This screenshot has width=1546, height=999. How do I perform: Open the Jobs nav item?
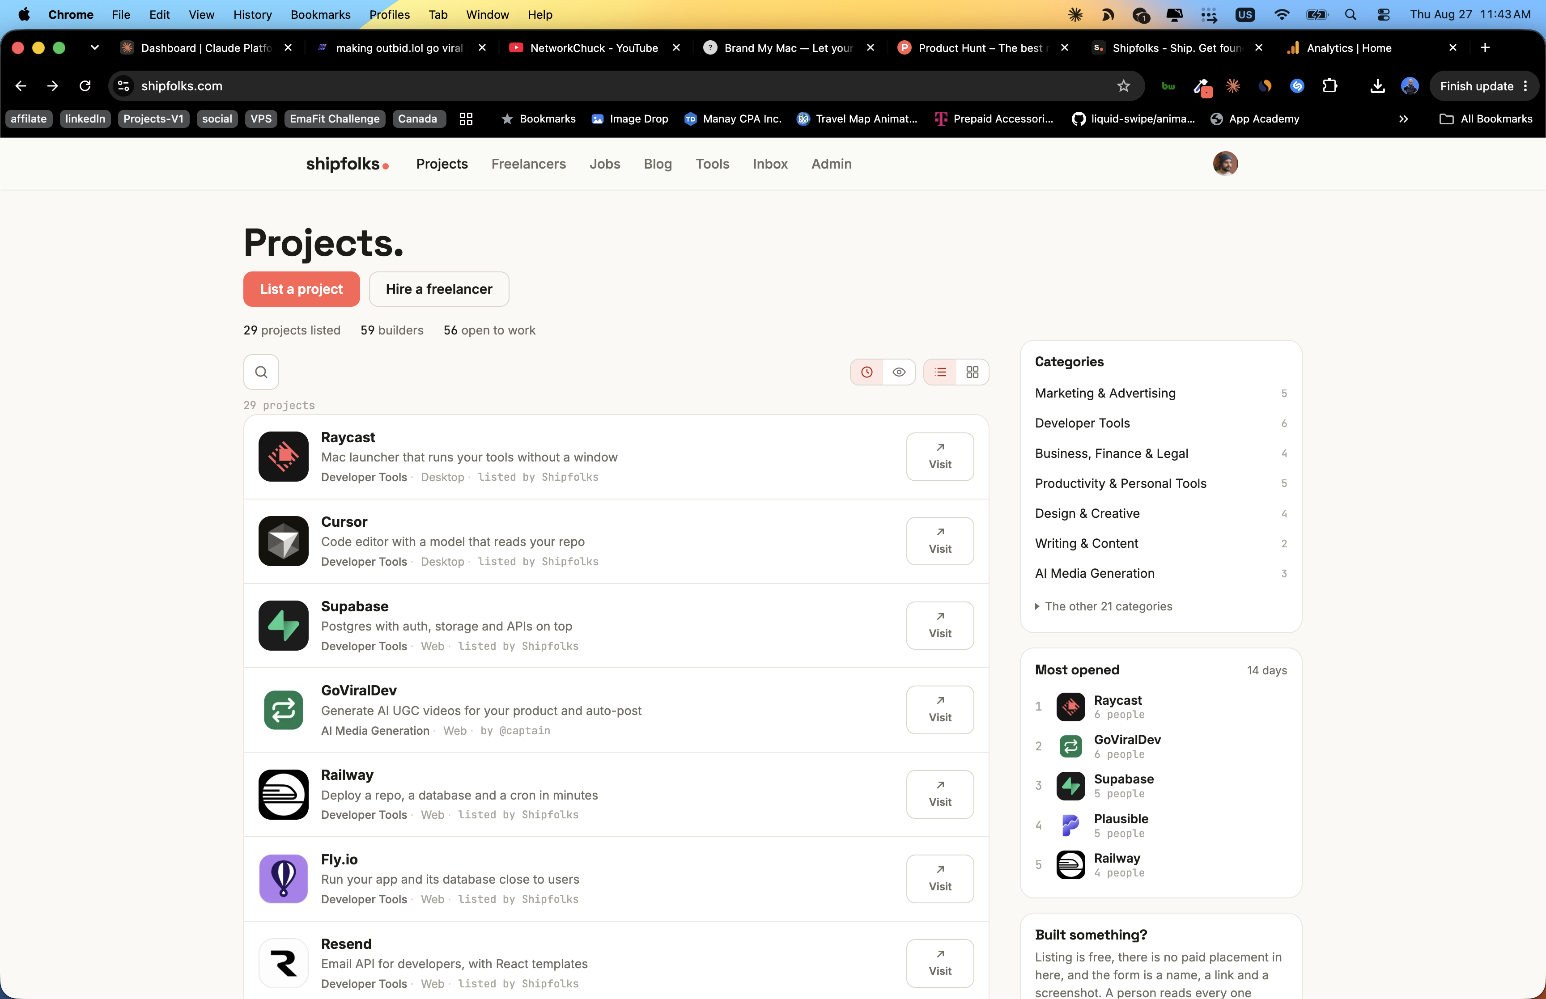605,164
